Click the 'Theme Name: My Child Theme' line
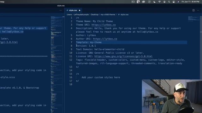The image size is (202, 113). (94, 21)
